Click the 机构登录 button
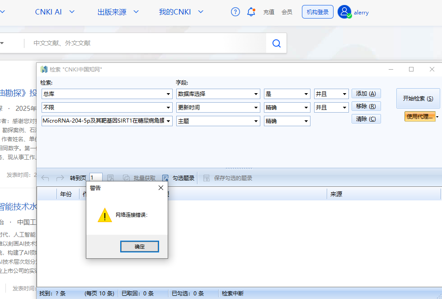Viewport: 442px width, 299px height. [318, 12]
